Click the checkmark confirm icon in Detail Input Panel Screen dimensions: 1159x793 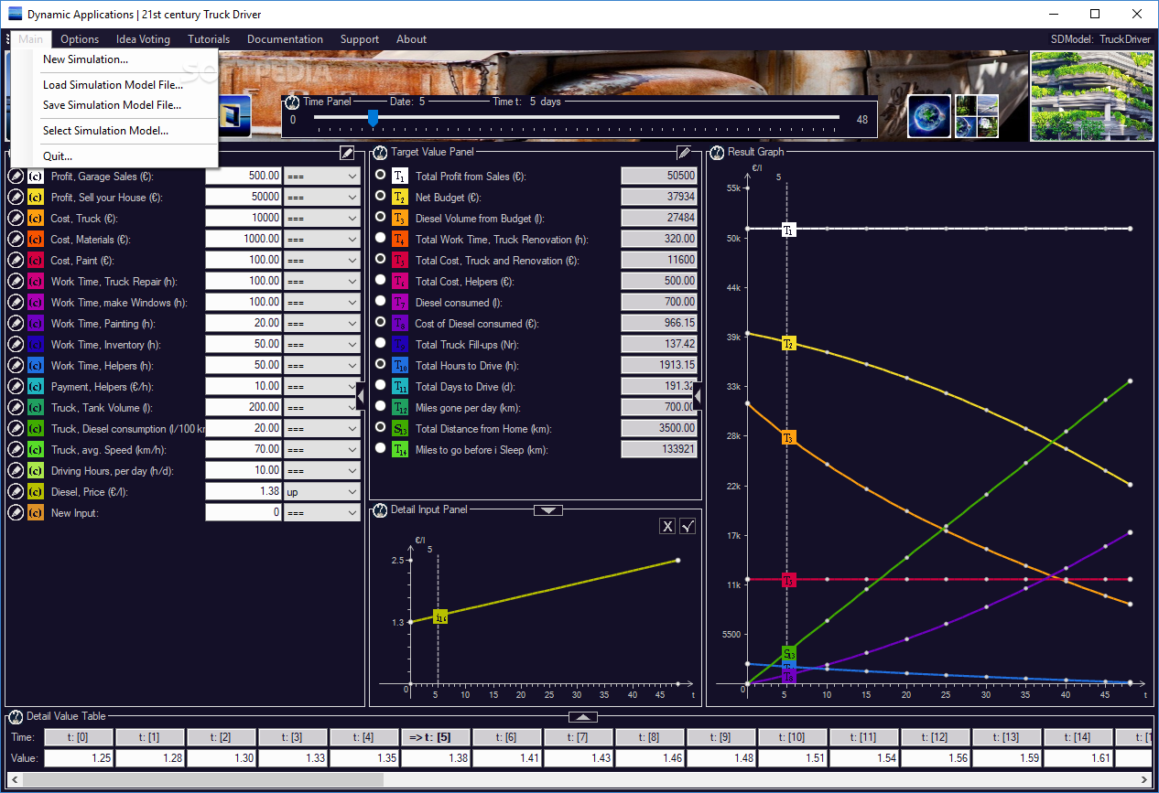click(688, 526)
